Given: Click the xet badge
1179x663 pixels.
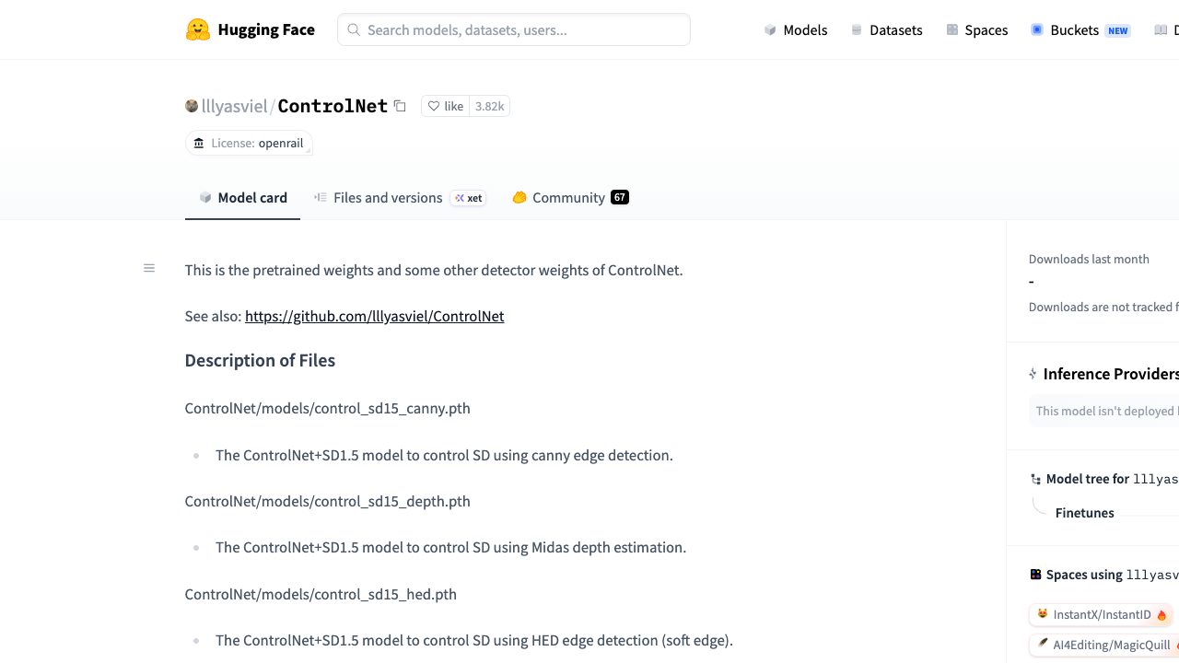Looking at the screenshot, I should click(468, 197).
